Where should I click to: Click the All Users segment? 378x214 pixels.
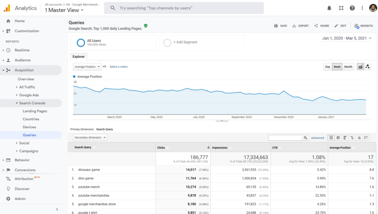(x=114, y=43)
